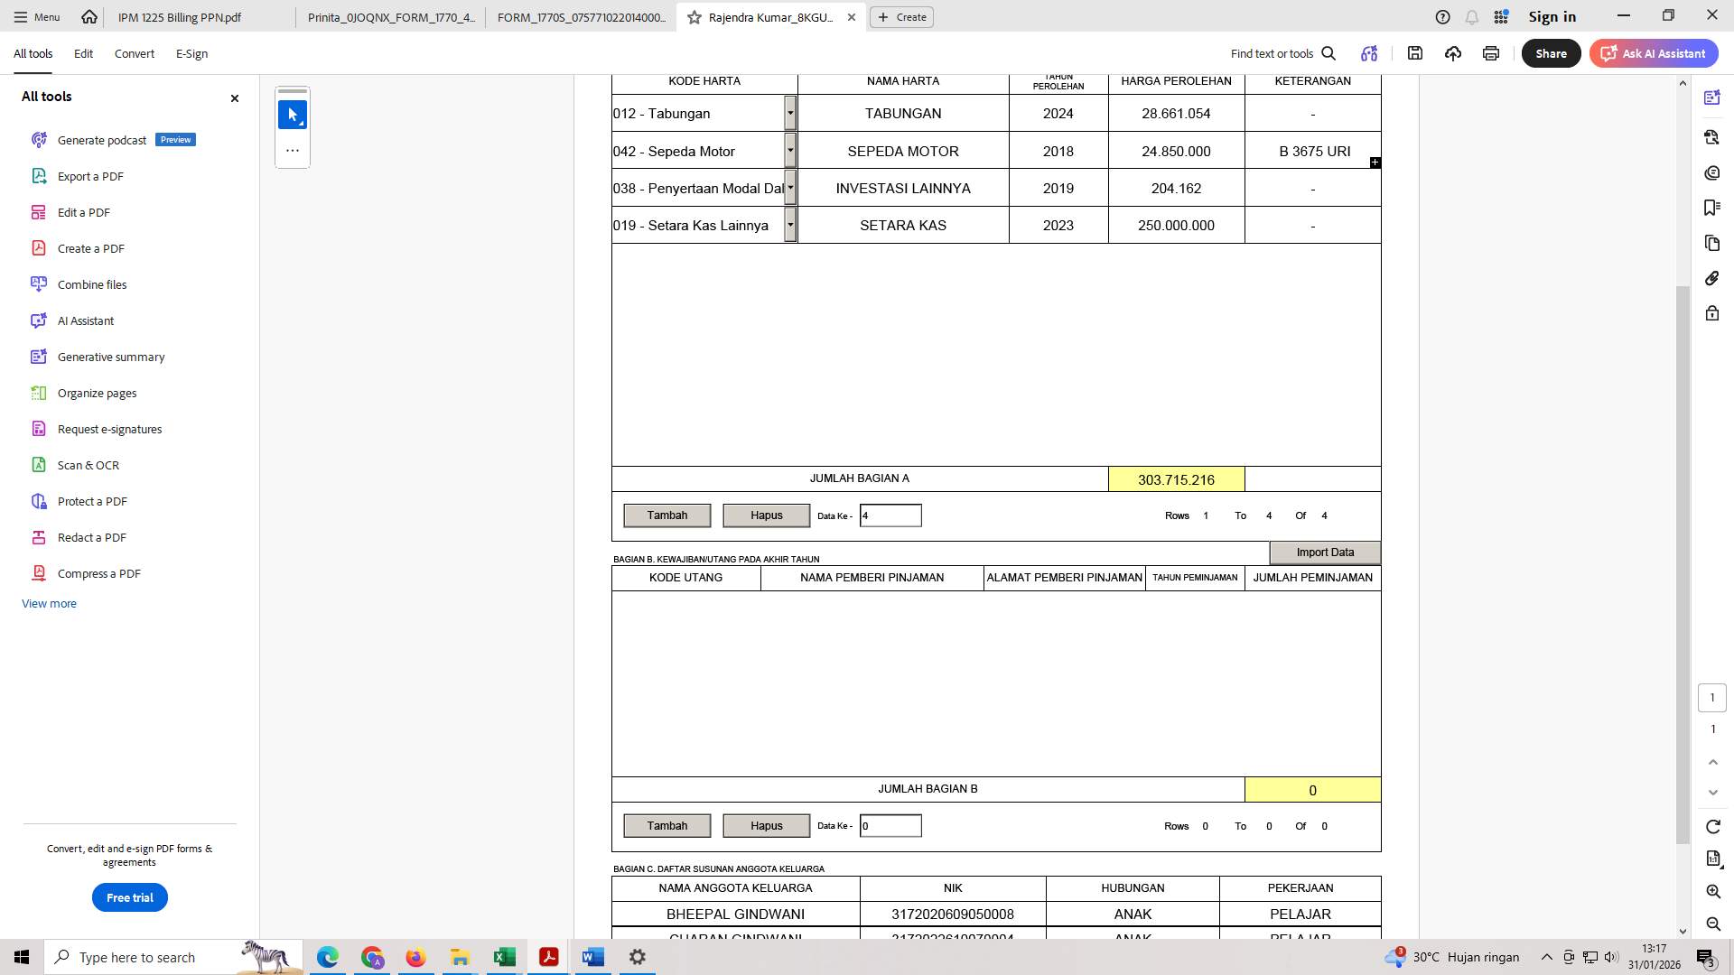The height and width of the screenshot is (975, 1734).
Task: Activate Read Aloud headphones icon in toolbar
Action: (1368, 53)
